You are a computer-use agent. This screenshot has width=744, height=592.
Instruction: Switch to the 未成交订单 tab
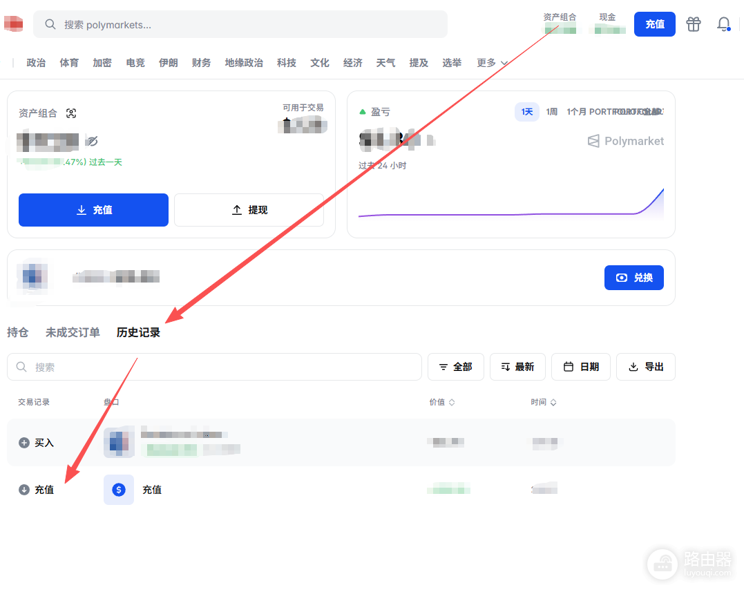[x=73, y=332]
